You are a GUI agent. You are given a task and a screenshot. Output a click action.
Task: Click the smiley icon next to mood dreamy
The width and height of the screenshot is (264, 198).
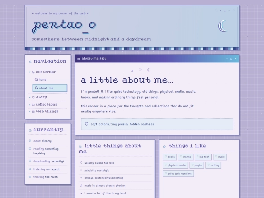click(30, 141)
